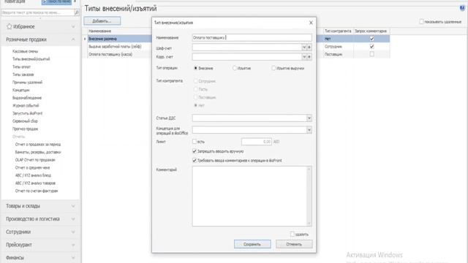This screenshot has width=468, height=263.
Task: Open Типы оплат menu item
Action: 21,66
